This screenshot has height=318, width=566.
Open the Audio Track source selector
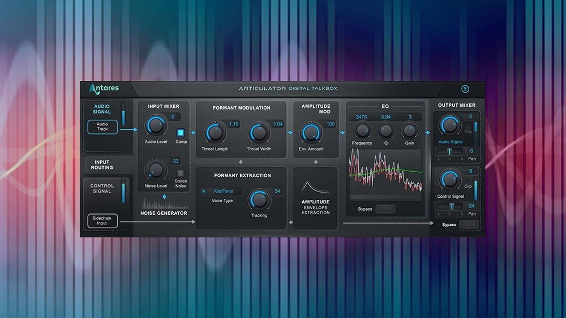pyautogui.click(x=102, y=127)
